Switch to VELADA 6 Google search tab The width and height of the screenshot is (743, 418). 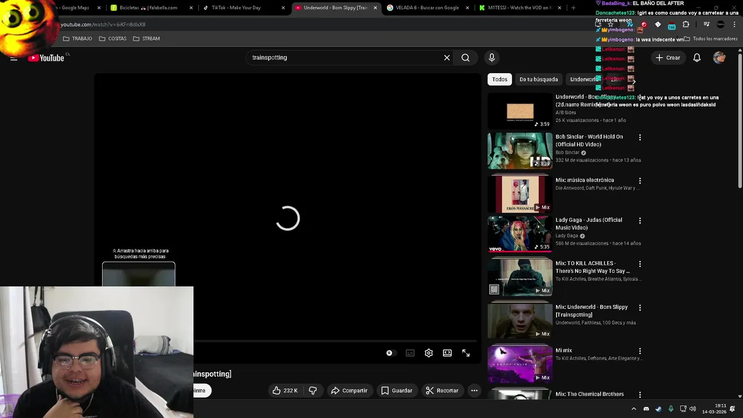click(427, 8)
